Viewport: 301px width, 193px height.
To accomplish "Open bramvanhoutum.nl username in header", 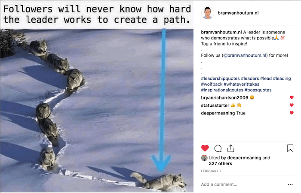I will (x=238, y=13).
